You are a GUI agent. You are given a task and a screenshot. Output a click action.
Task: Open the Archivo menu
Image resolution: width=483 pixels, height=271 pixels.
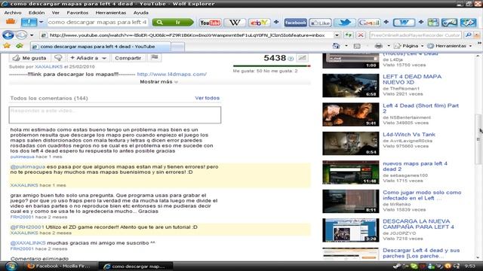(x=13, y=13)
